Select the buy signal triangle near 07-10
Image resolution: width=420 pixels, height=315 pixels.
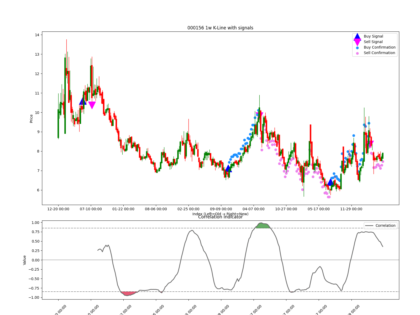(x=83, y=101)
